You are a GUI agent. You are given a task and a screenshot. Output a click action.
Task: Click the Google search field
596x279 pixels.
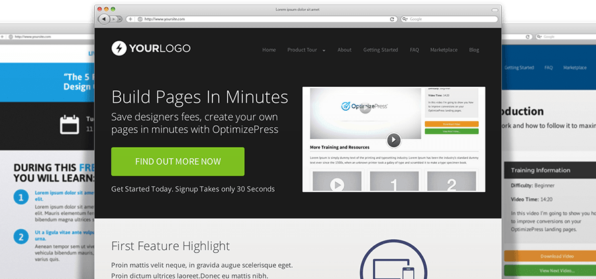pyautogui.click(x=449, y=19)
